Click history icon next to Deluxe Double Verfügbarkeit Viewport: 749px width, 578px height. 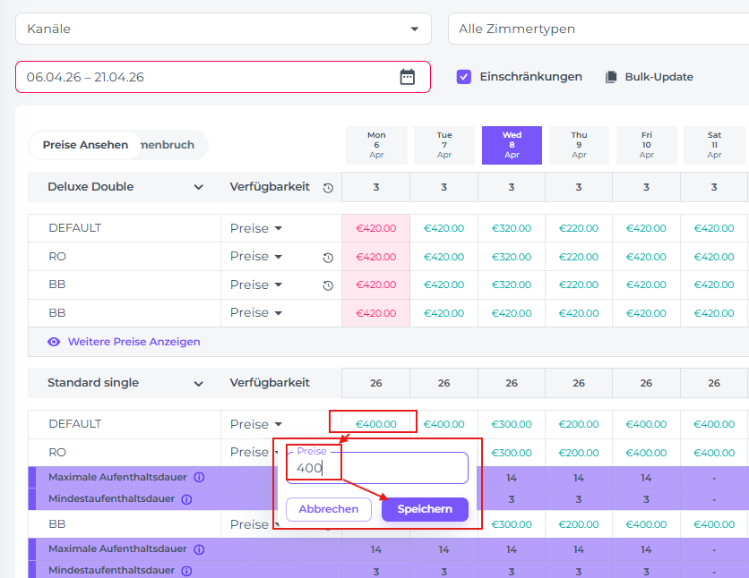click(x=328, y=188)
